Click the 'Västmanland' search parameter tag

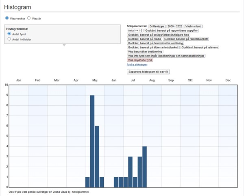[193, 26]
